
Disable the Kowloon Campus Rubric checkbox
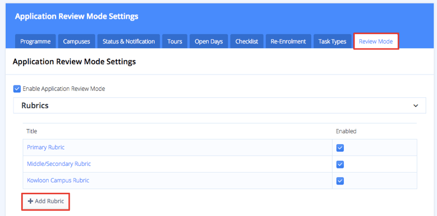click(340, 181)
